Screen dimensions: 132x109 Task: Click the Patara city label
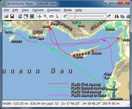click(x=33, y=37)
